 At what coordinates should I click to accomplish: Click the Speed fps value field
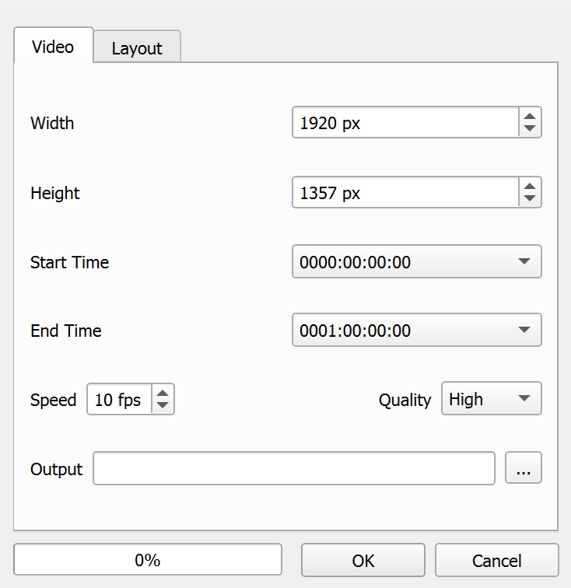[x=118, y=400]
